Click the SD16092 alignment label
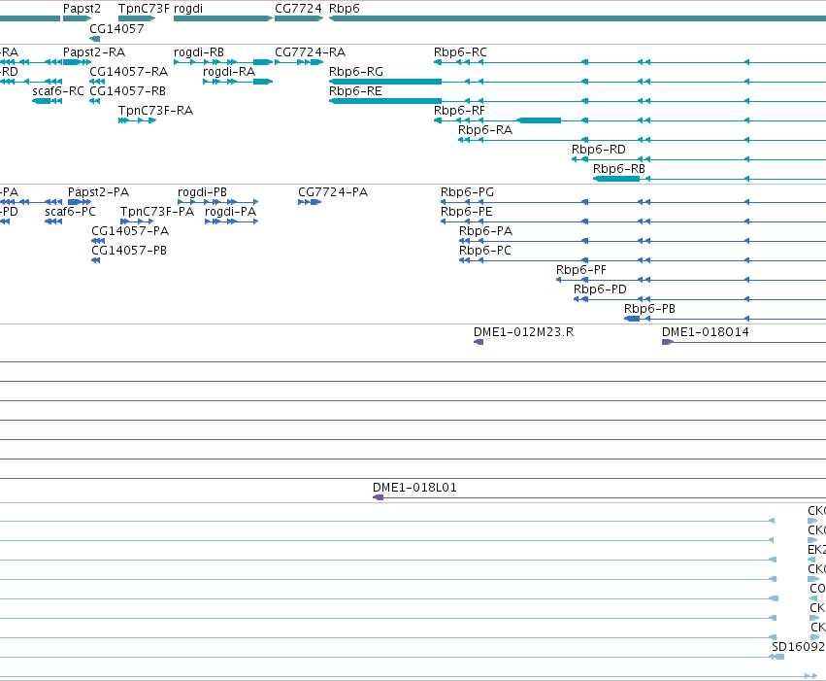 pos(798,646)
